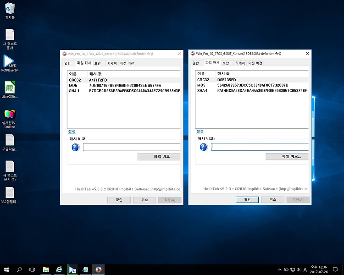Image resolution: width=344 pixels, height=275 pixels.
Task: Select MD5 row starting 7DB08716
Action: [x=124, y=85]
